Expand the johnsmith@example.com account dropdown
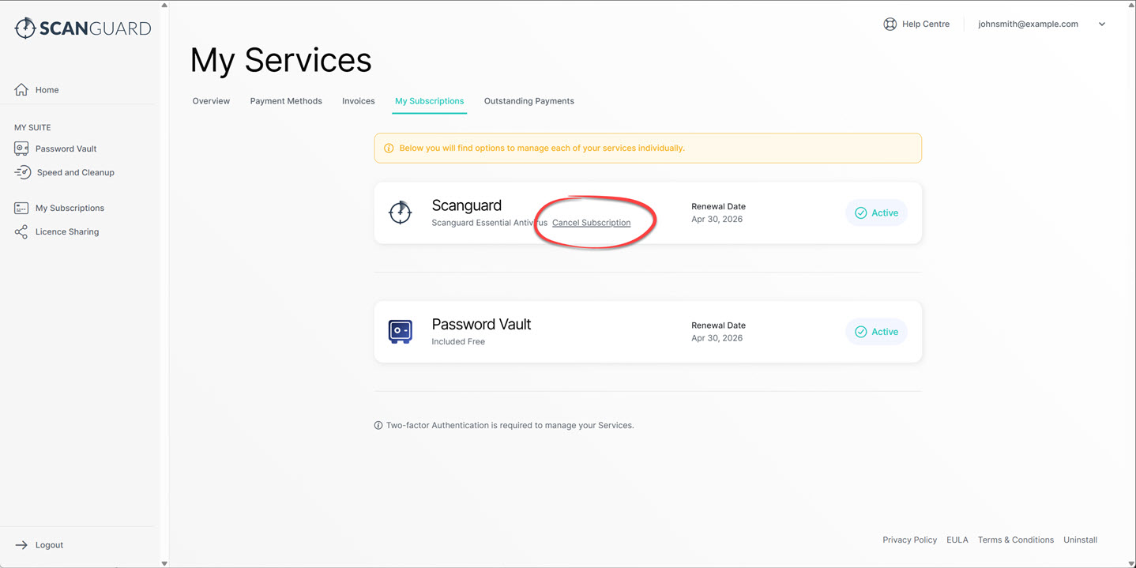The height and width of the screenshot is (568, 1136). 1101,24
